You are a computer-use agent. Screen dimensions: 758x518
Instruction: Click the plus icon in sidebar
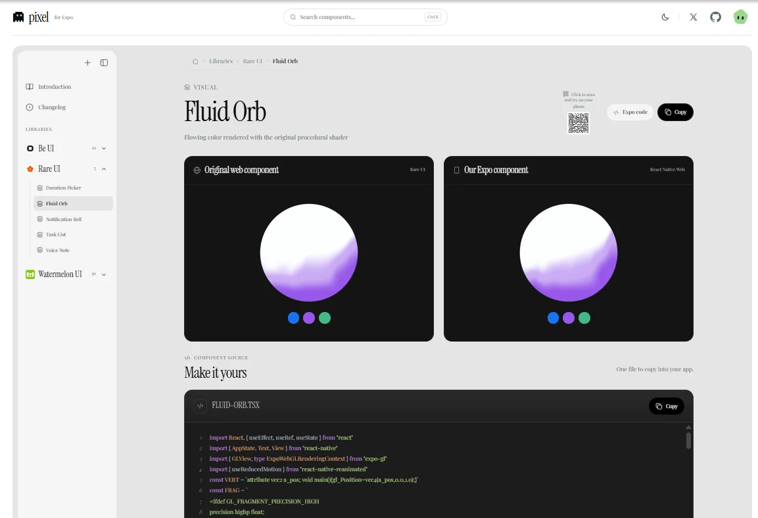tap(87, 63)
